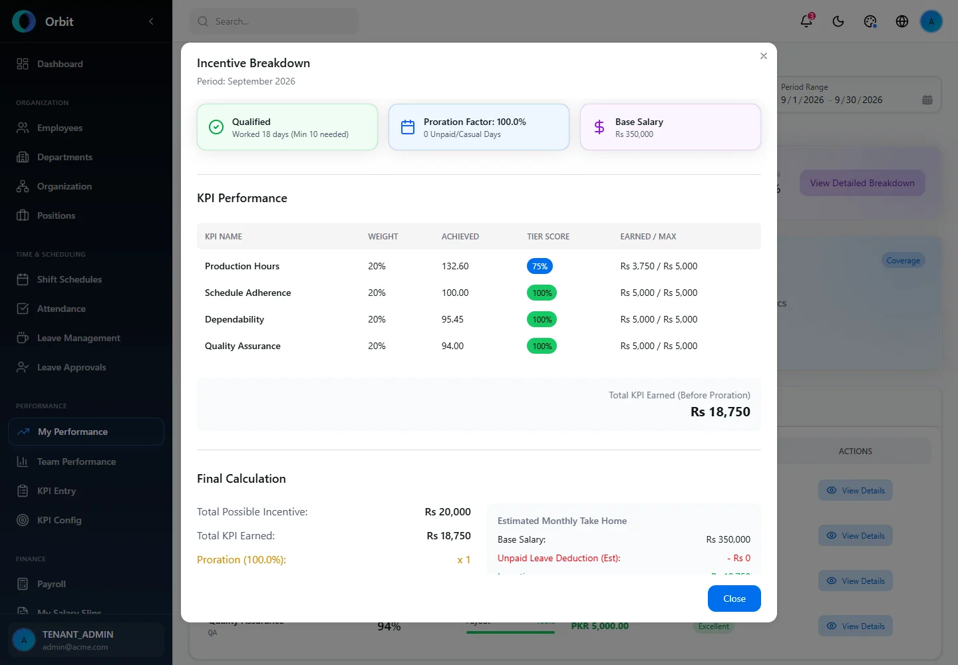Click the 'Rs 20,000' total possible incentive

tap(448, 512)
